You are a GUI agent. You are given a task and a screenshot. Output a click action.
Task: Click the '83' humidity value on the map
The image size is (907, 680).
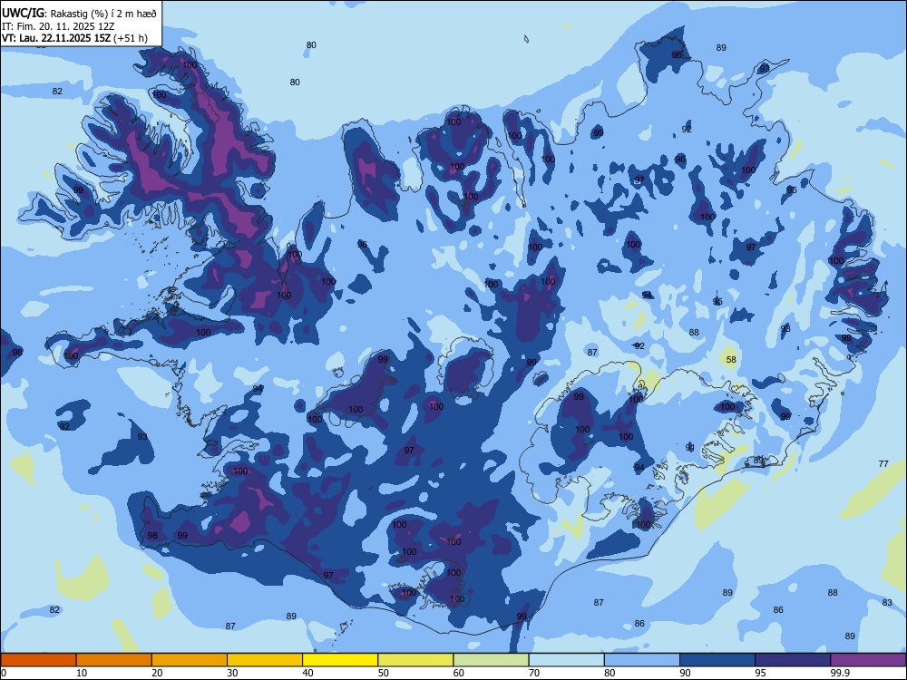click(887, 603)
